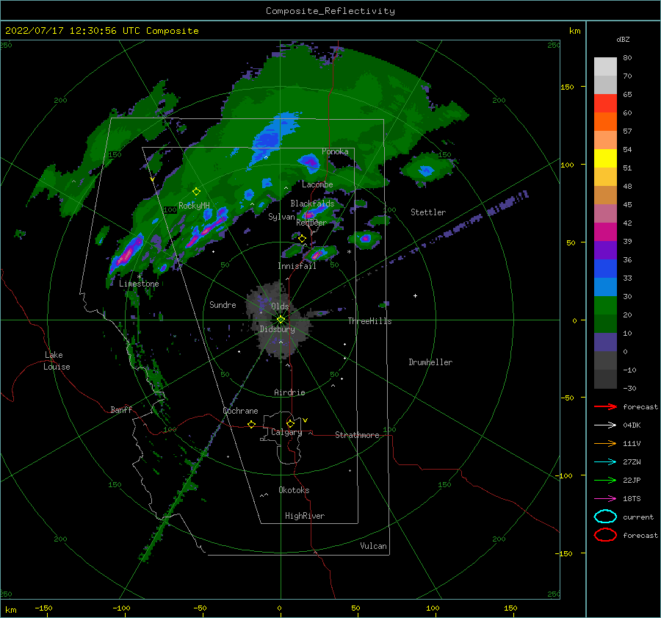Click the Blackfalds town label

312,204
